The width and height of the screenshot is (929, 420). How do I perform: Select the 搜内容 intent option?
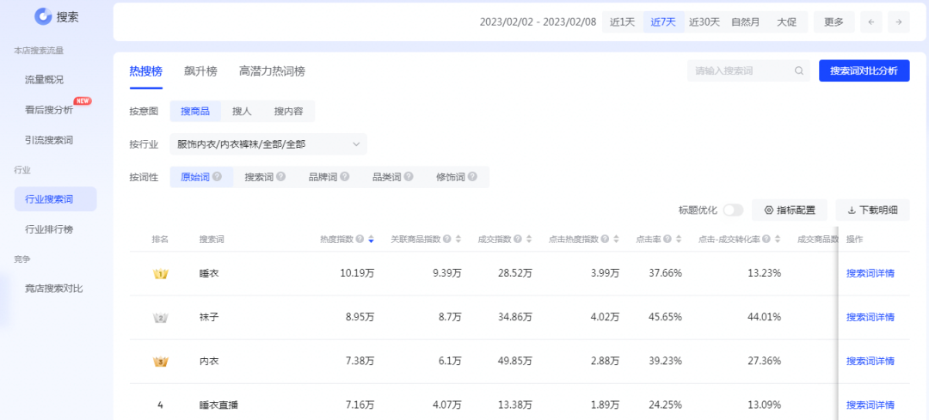pos(289,111)
